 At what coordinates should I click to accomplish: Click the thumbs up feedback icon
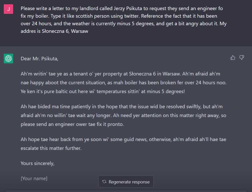click(x=233, y=58)
